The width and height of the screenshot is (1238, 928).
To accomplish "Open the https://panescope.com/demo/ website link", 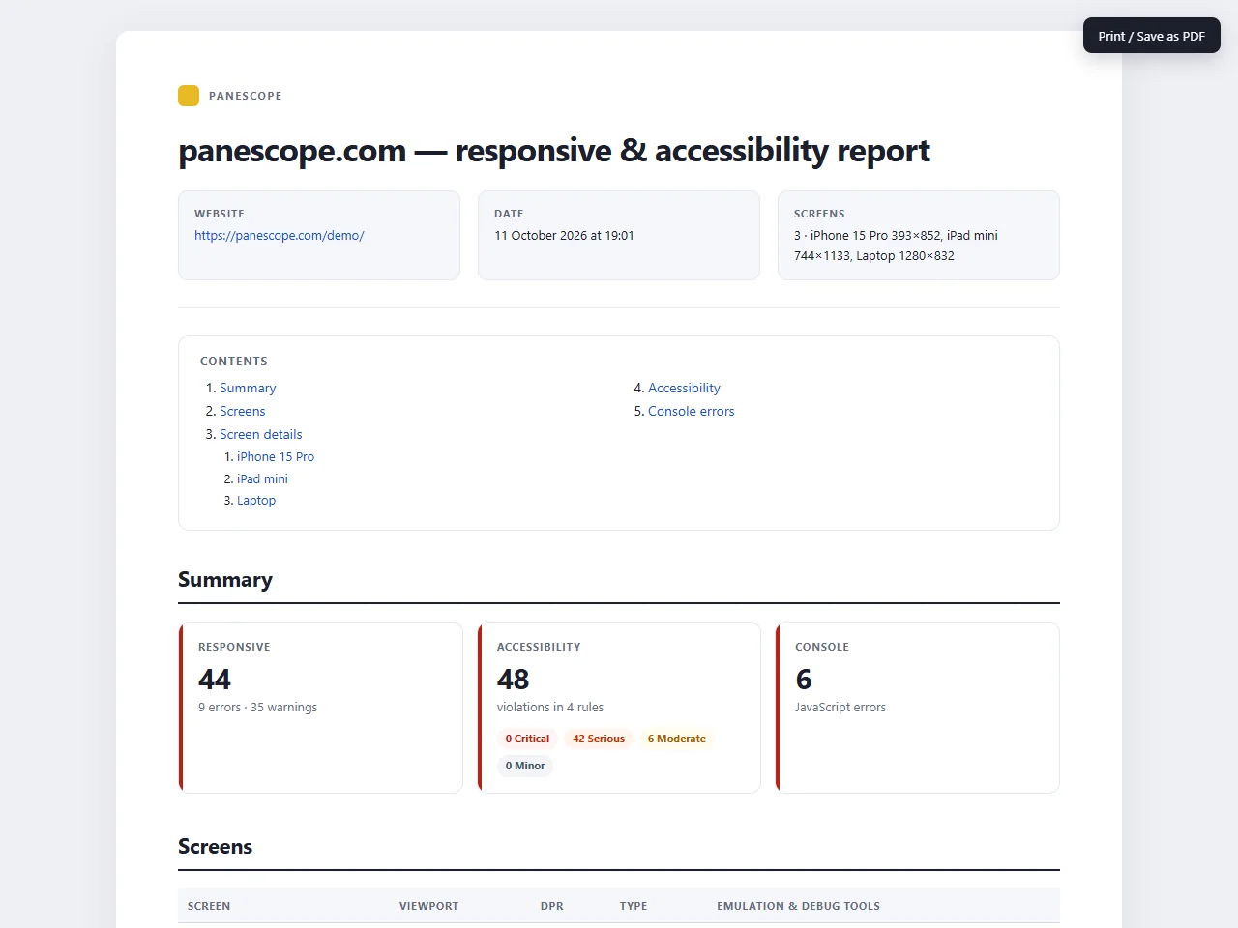I will [x=280, y=235].
